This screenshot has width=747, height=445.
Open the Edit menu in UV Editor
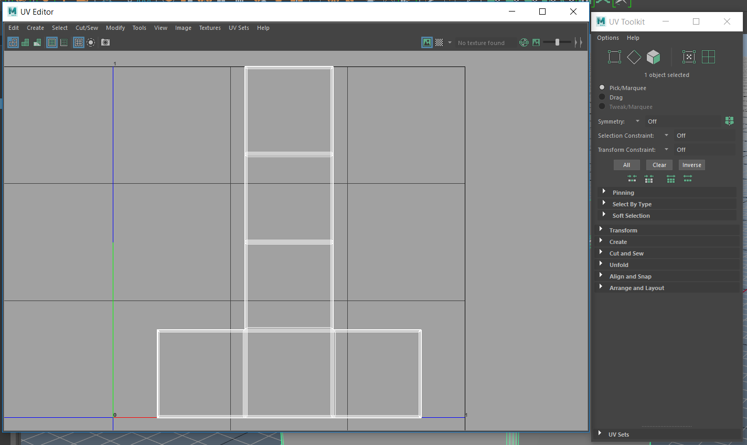tap(14, 28)
